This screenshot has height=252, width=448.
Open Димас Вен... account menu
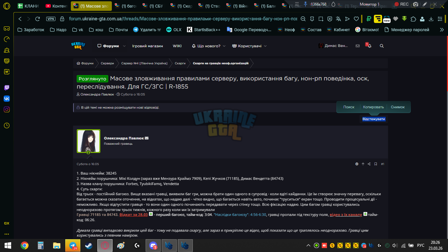tap(333, 46)
